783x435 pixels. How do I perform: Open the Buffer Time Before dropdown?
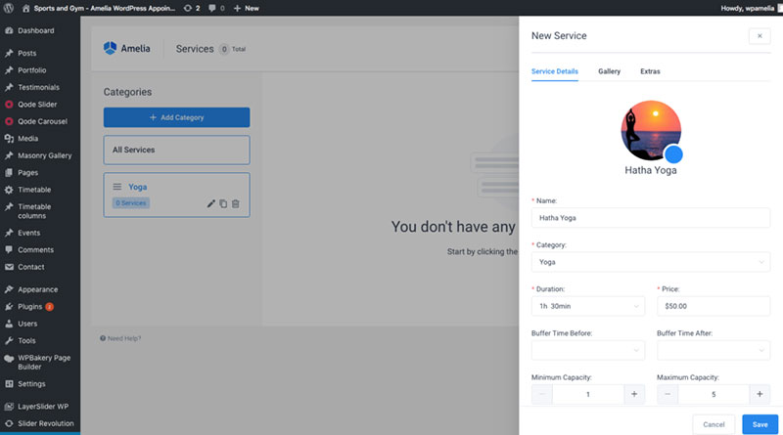(588, 350)
